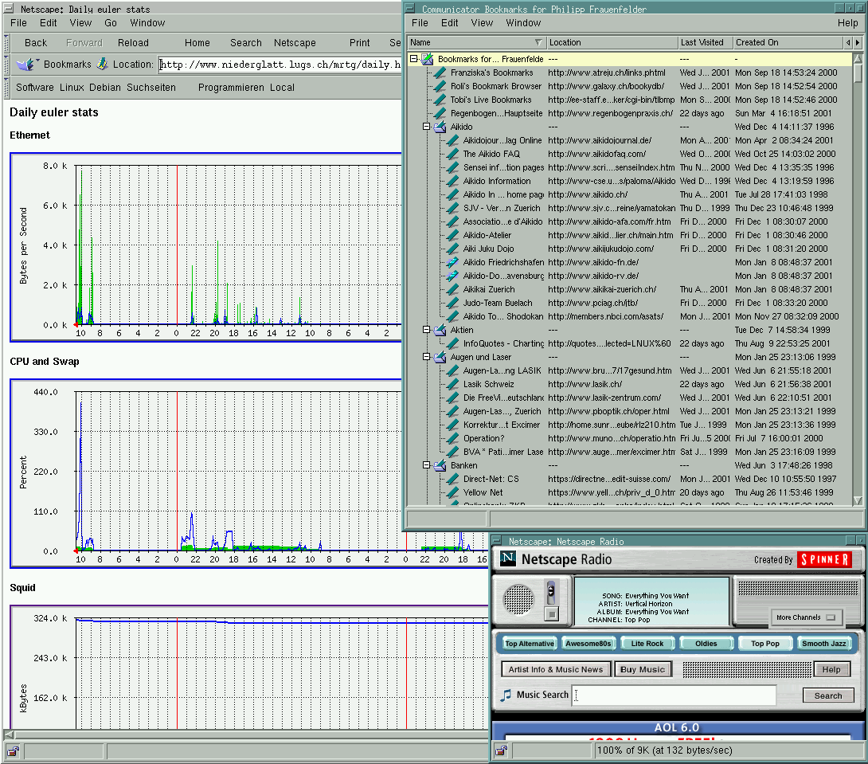Click the security lock icon in radio status bar

pos(501,750)
